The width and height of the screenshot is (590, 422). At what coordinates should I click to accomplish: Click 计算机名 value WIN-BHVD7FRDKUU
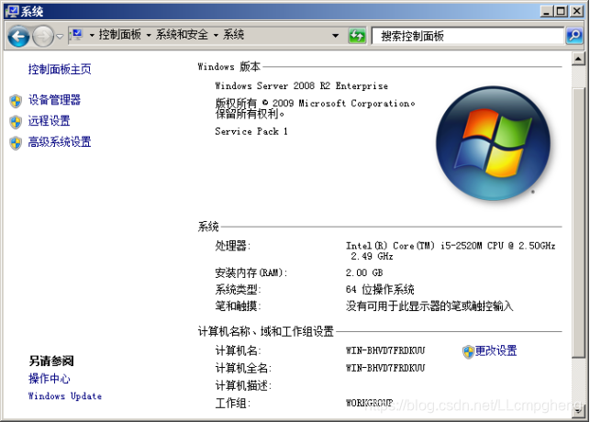[385, 351]
